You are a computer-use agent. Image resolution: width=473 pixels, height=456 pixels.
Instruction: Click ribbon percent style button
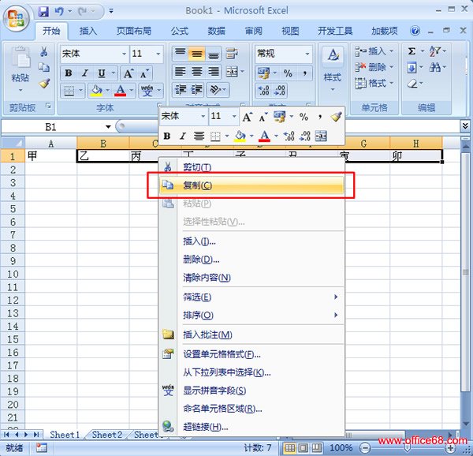tap(288, 73)
